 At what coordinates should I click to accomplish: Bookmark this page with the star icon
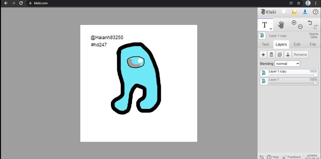click(299, 3)
